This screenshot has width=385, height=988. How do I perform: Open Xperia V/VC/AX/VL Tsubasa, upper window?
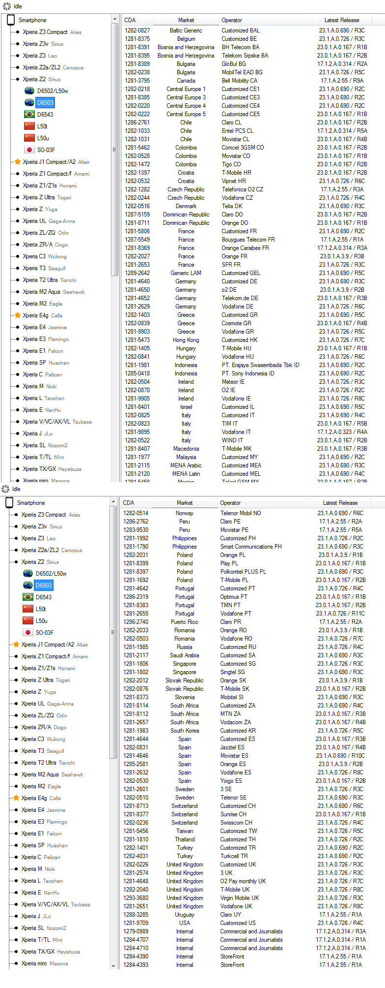coord(57,422)
